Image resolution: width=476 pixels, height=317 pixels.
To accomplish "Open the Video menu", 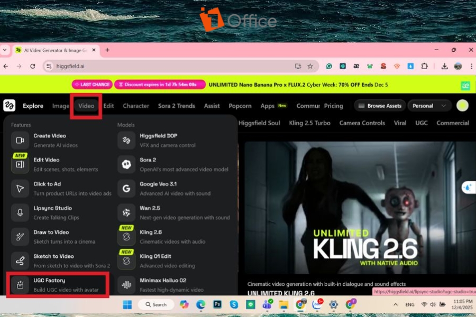I will point(86,106).
